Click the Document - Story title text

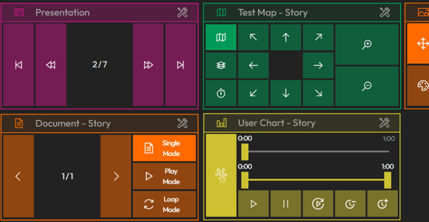click(73, 123)
